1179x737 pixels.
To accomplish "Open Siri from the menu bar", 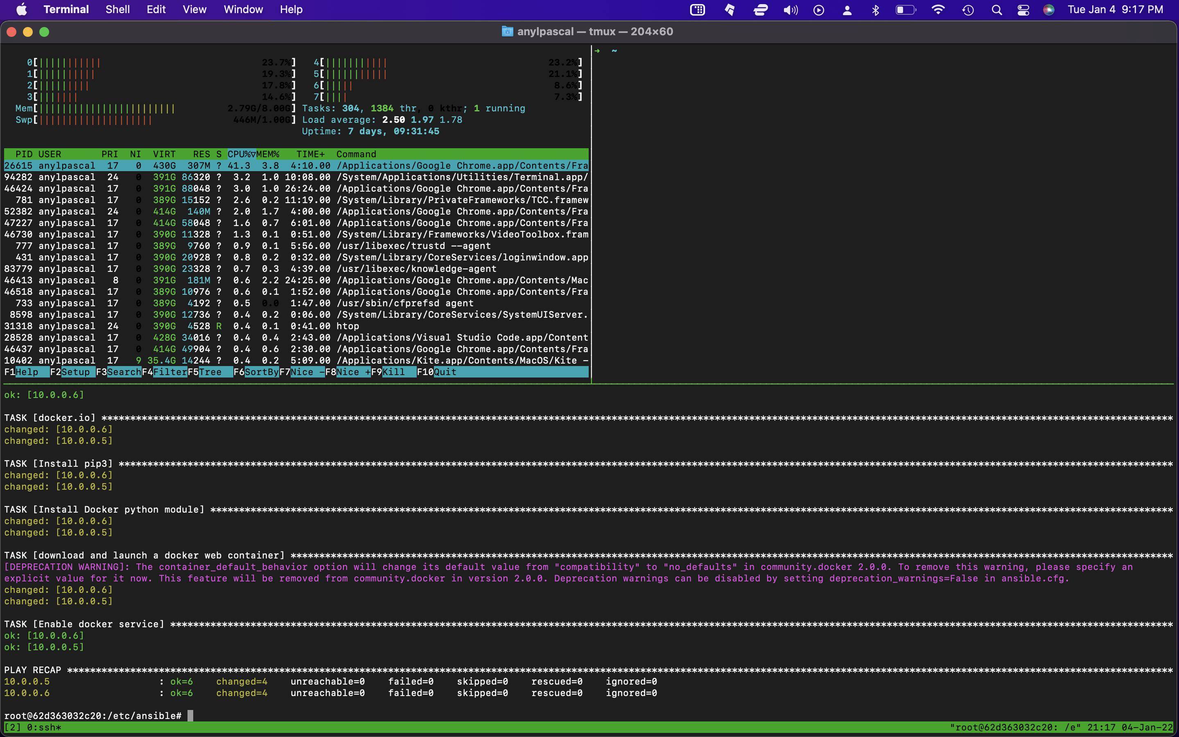I will coord(1048,10).
